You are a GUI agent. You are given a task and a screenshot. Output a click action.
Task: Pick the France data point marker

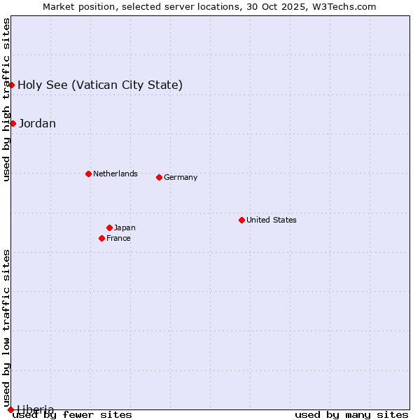tap(101, 238)
